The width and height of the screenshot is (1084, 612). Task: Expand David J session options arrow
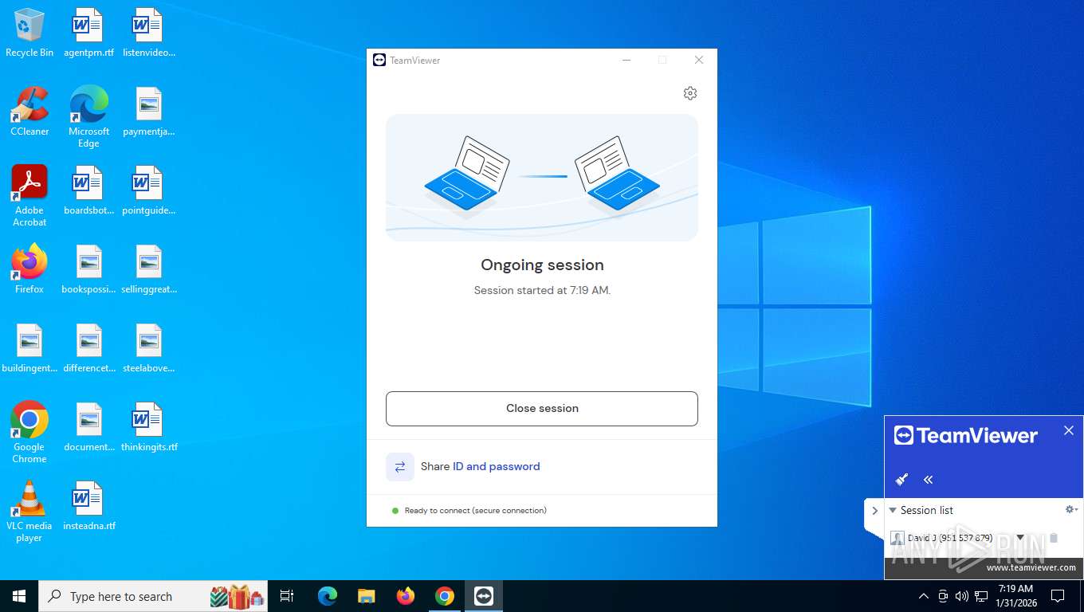pyautogui.click(x=1020, y=538)
